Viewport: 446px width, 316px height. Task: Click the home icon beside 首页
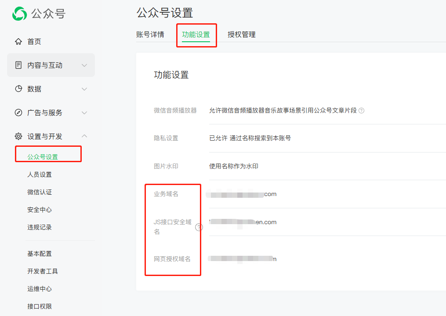click(18, 41)
